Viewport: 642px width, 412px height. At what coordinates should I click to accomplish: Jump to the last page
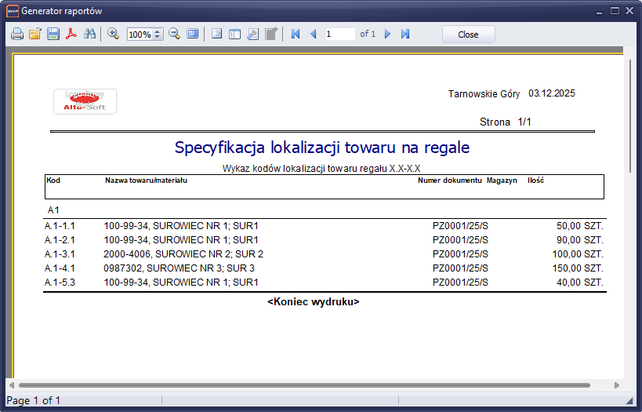[405, 35]
